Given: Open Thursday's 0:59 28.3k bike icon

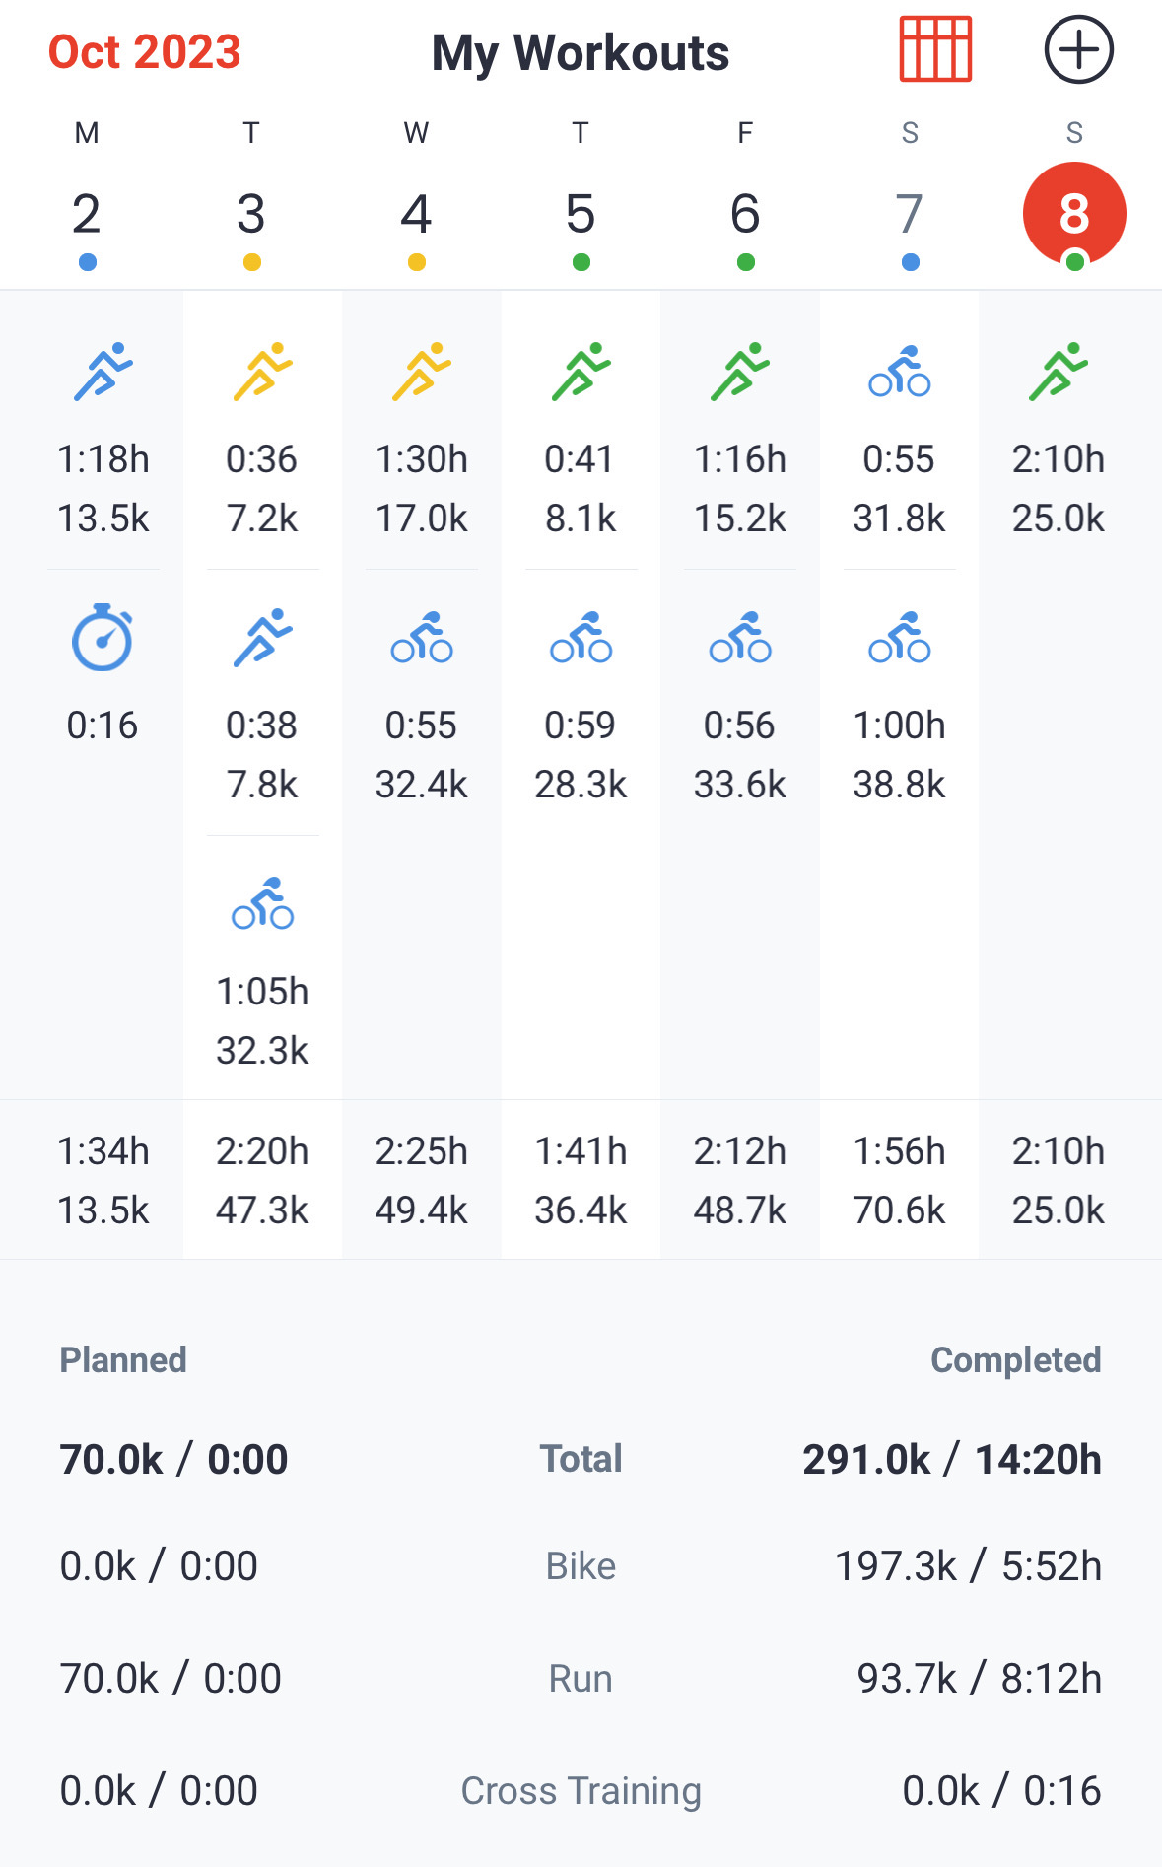Looking at the screenshot, I should 581,638.
